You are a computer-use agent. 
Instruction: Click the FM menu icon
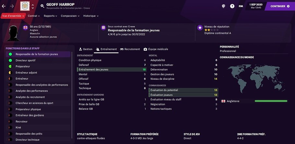coord(241,6)
